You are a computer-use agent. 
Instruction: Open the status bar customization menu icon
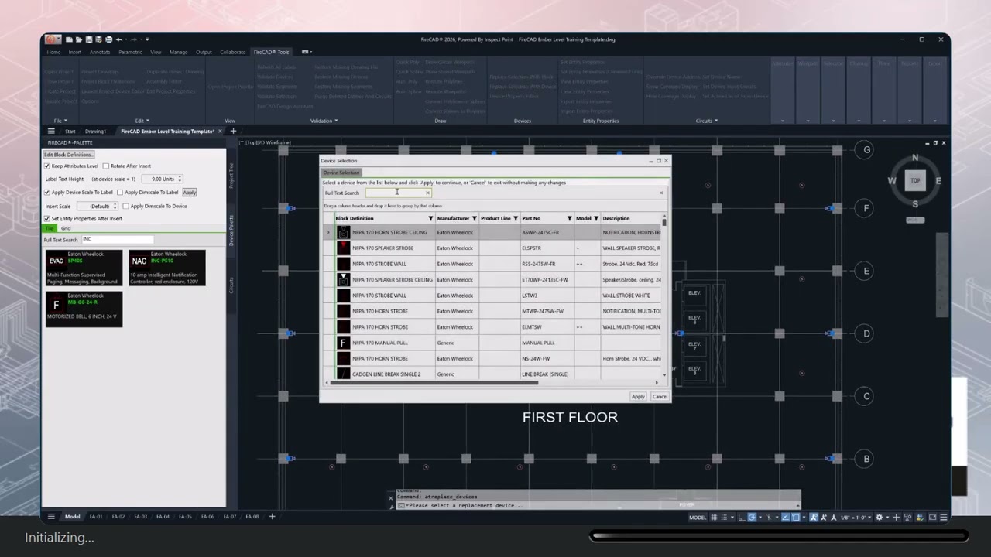[x=943, y=518]
